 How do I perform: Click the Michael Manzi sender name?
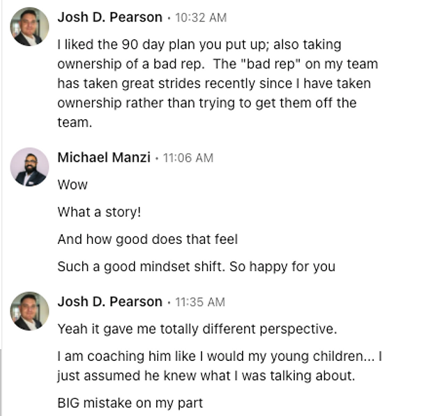point(104,157)
